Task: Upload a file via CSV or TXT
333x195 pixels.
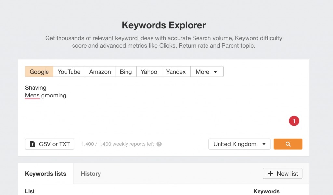Action: click(50, 144)
